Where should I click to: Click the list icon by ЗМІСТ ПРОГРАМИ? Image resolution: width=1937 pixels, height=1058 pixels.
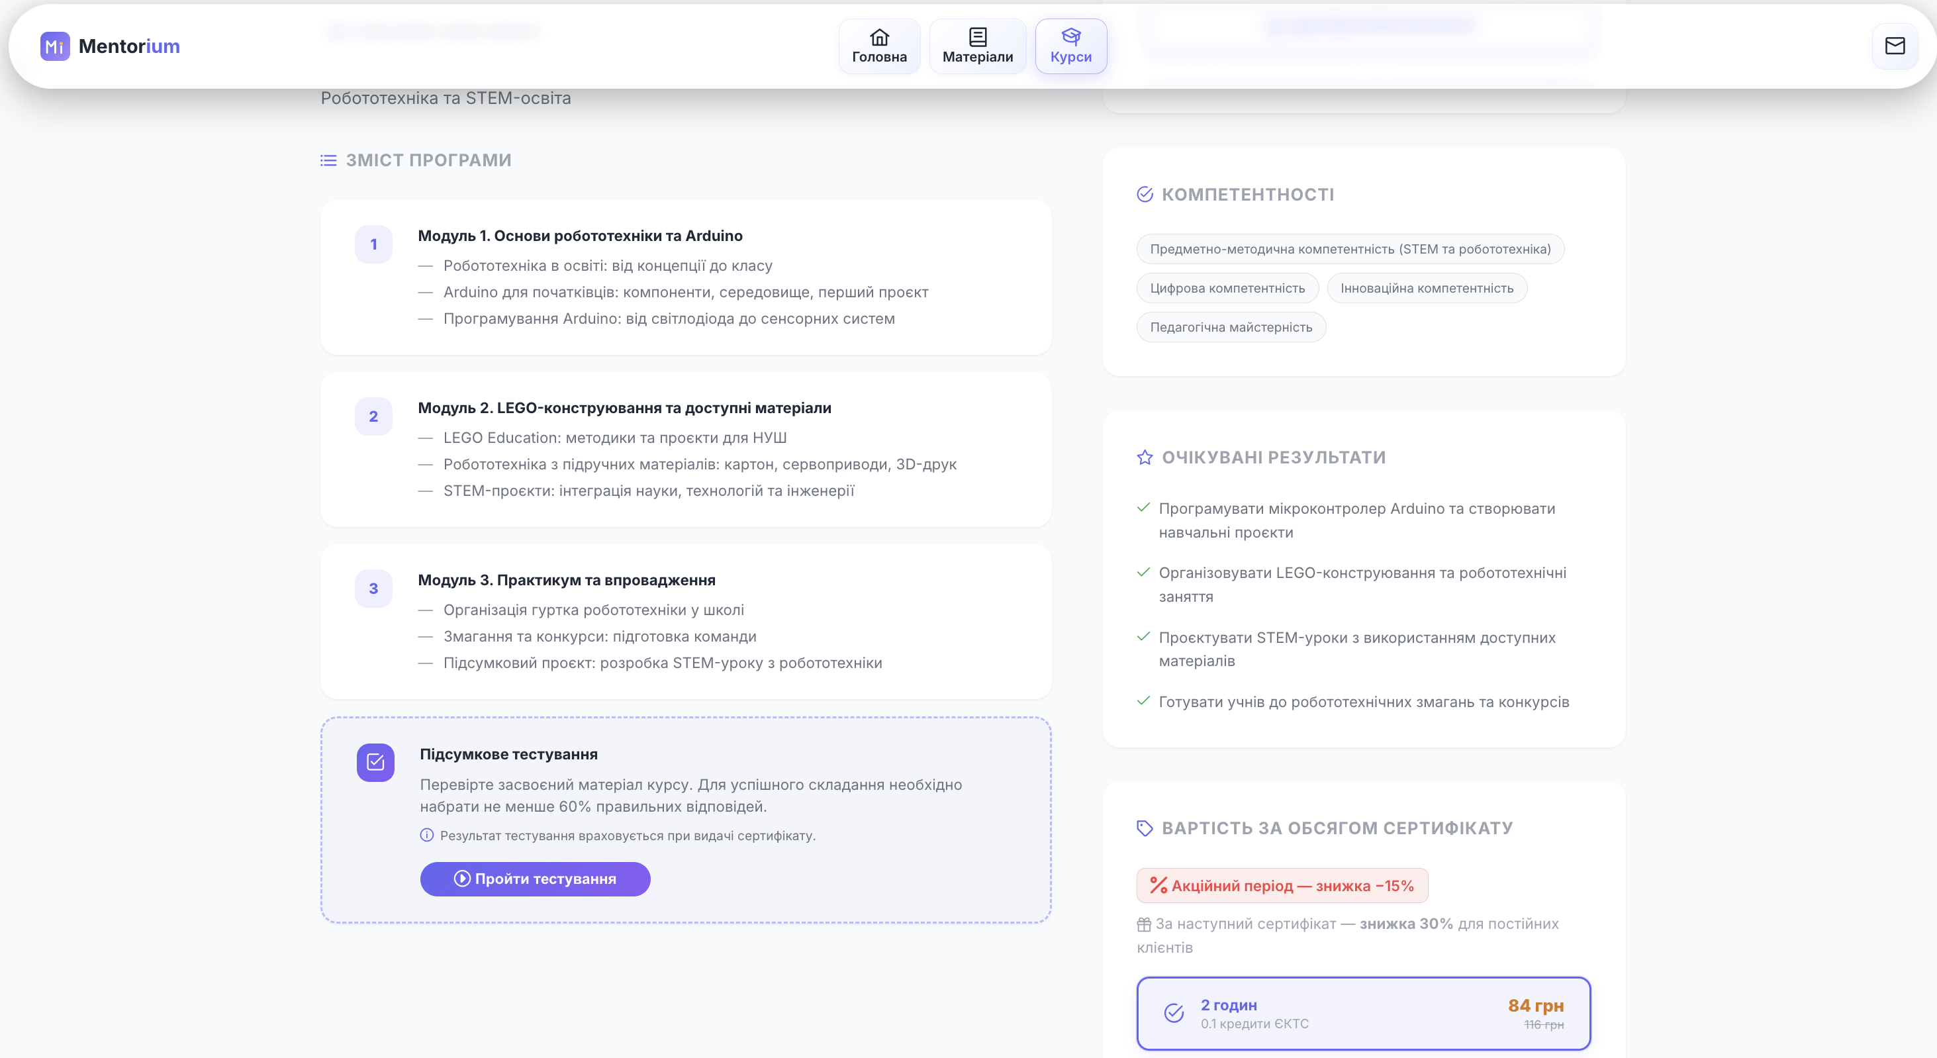click(x=328, y=160)
